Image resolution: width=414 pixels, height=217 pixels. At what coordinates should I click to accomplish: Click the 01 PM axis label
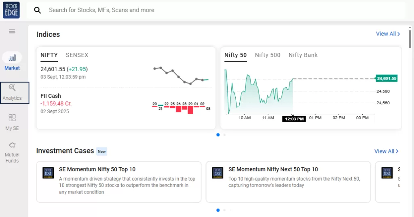point(315,118)
